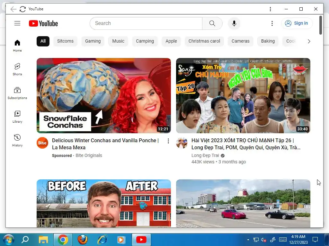Launch Chrome from taskbar
This screenshot has height=246, width=329.
coord(63,240)
